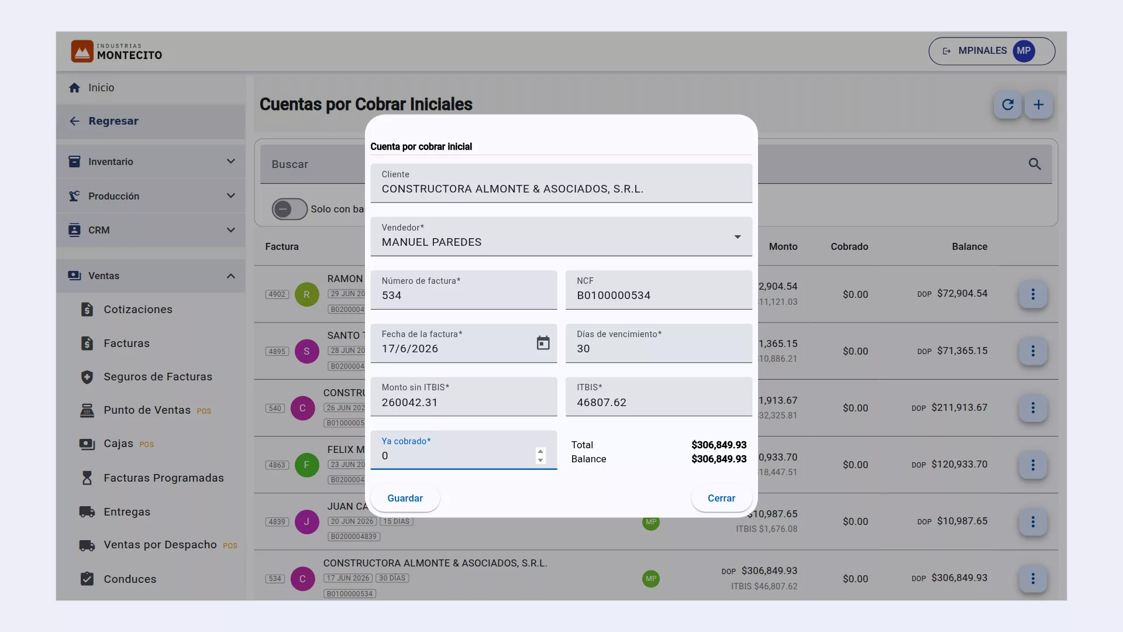Click the Número de factura field
1123x632 pixels.
coord(464,290)
